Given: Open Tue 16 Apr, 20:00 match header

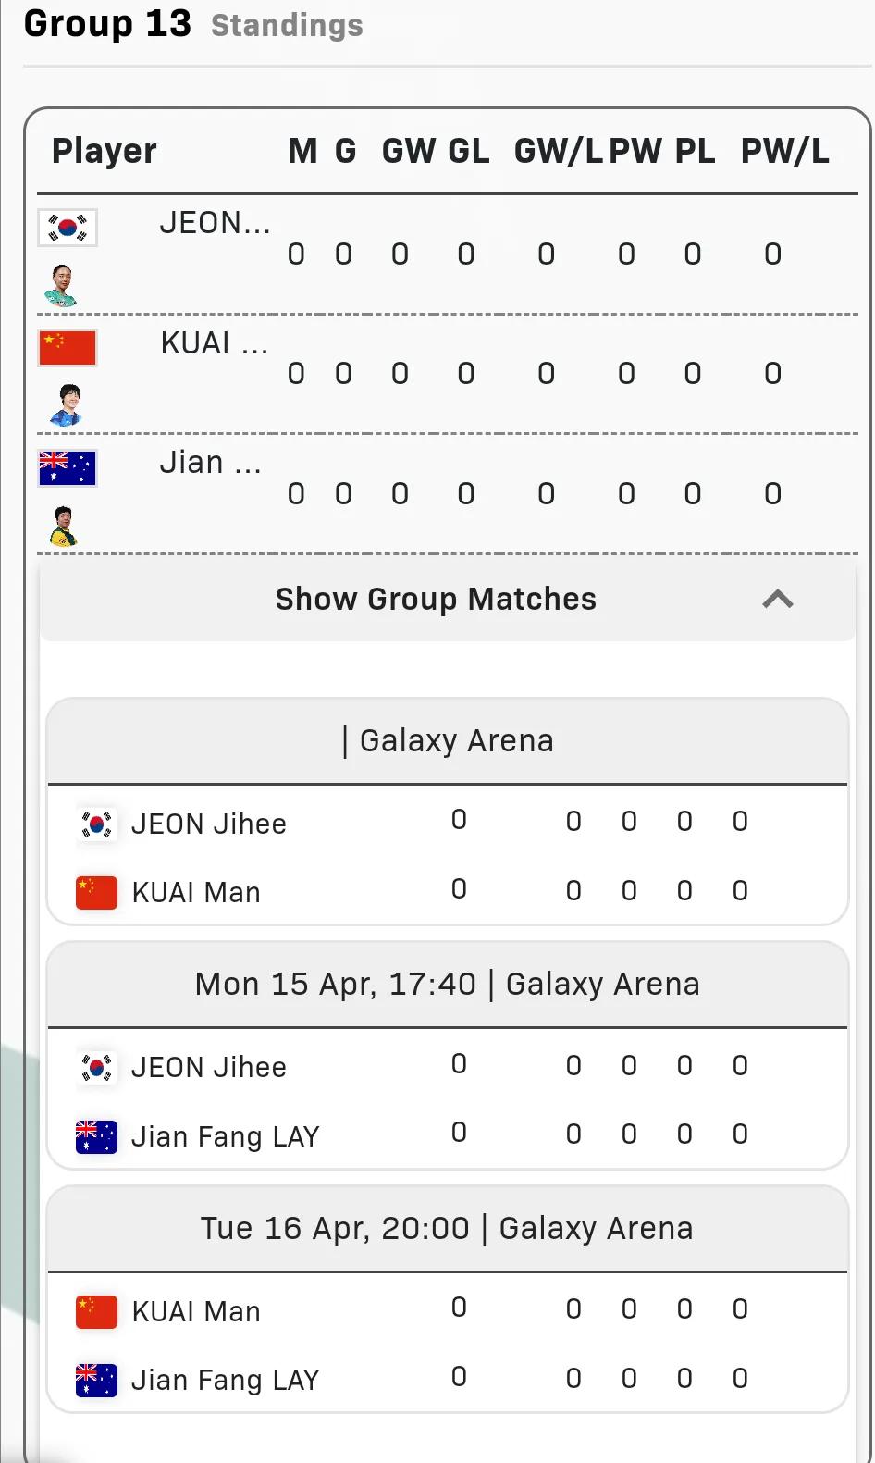Looking at the screenshot, I should pos(448,1229).
